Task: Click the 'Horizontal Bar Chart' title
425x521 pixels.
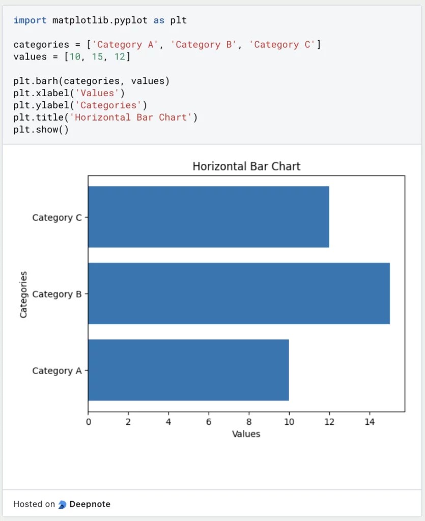Action: point(246,166)
